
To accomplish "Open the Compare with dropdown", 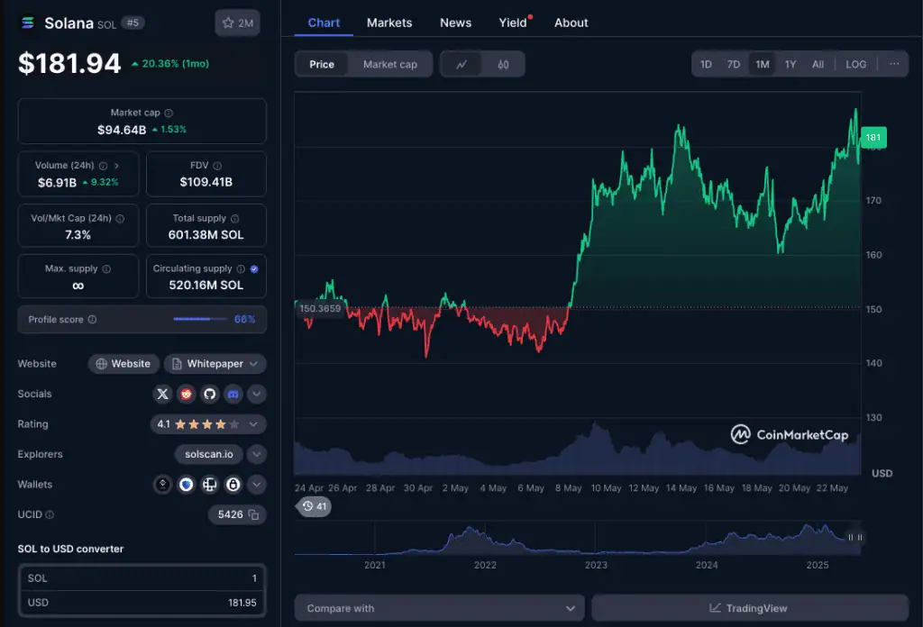I will [x=440, y=608].
